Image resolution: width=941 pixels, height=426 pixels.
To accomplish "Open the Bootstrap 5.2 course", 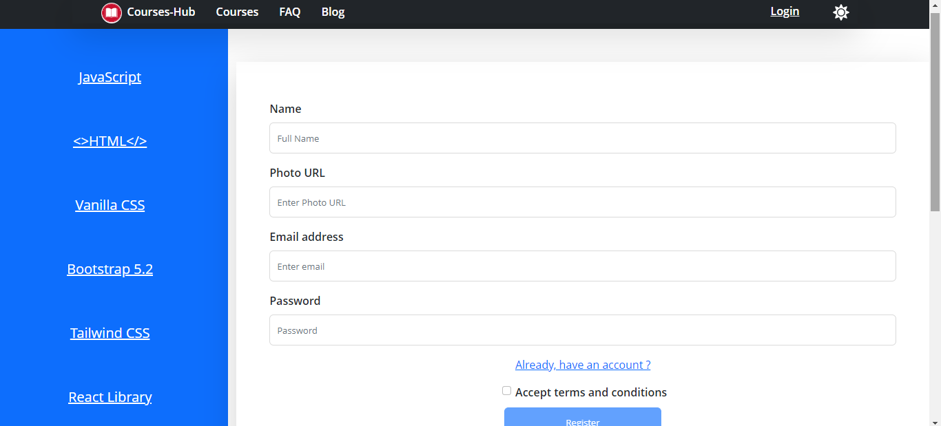I will tap(110, 269).
